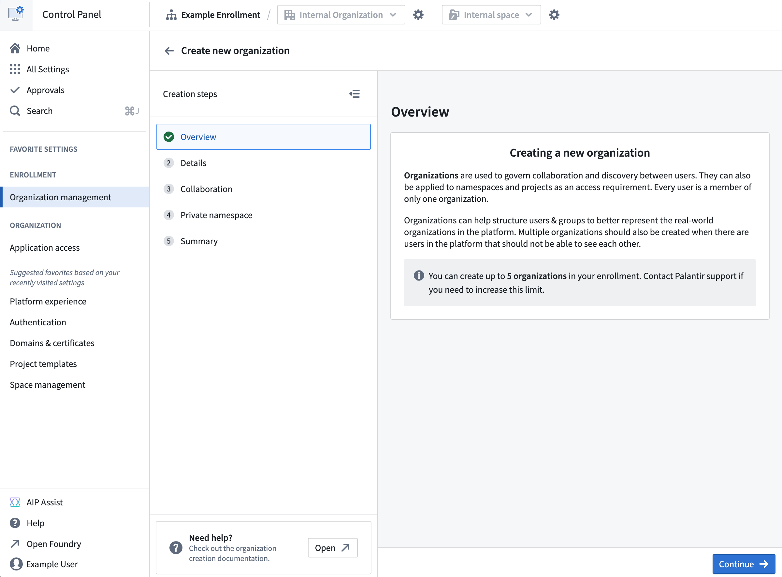
Task: Open space settings gear icon
Action: (x=554, y=15)
